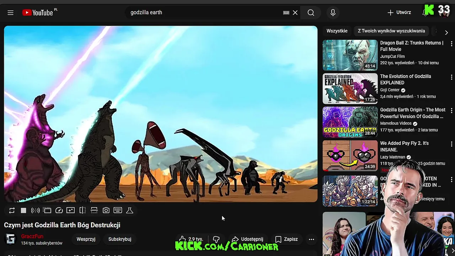The height and width of the screenshot is (256, 455).
Task: Open the playback speed gauge icon
Action: (59, 210)
